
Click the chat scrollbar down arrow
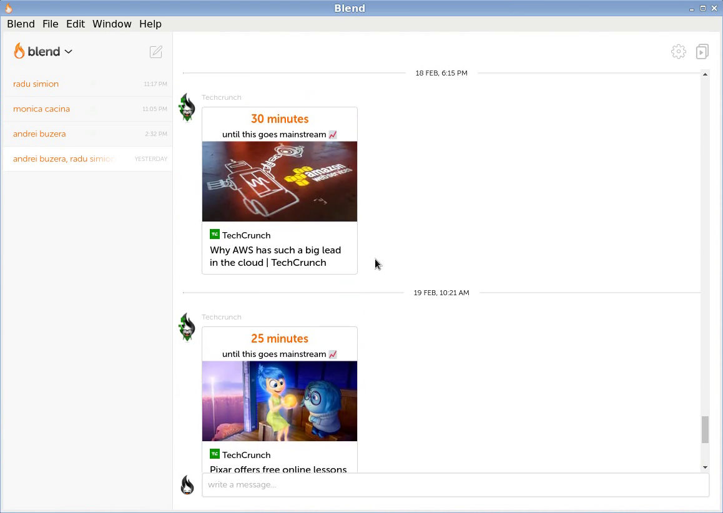click(x=705, y=467)
